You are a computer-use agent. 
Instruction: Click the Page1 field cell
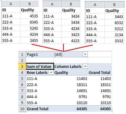pyautogui.click(x=40, y=54)
